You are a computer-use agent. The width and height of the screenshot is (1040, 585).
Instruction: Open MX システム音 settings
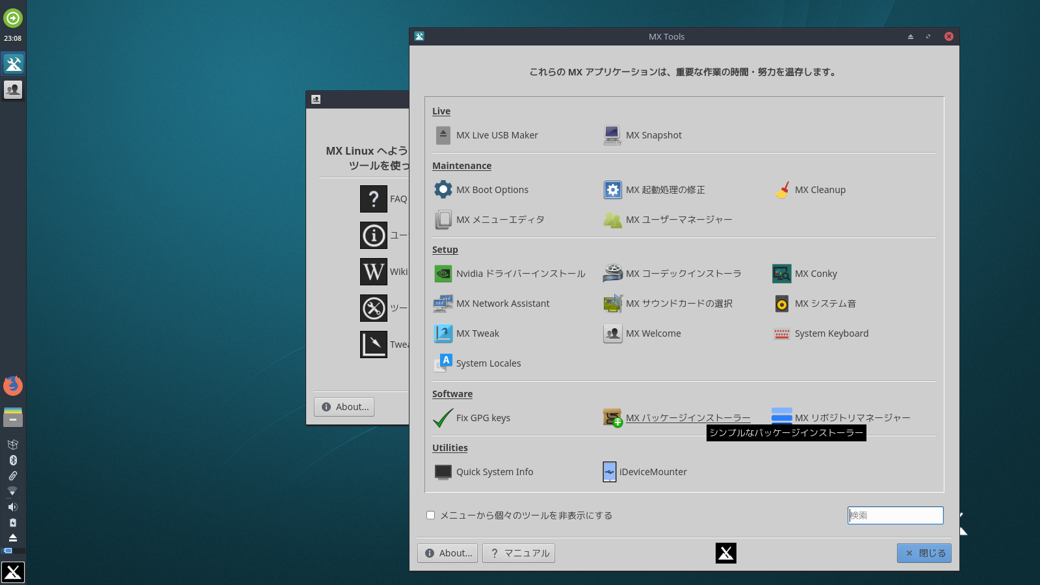pyautogui.click(x=814, y=304)
